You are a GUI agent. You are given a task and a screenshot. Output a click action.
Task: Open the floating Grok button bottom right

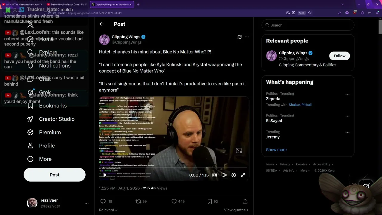366,186
